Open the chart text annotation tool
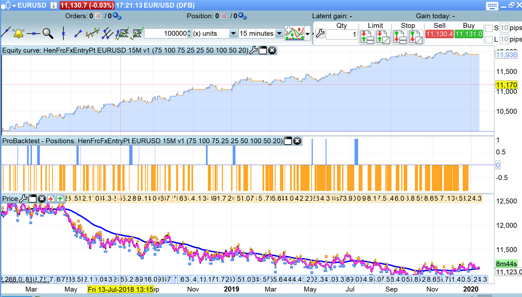522x297 pixels. [x=137, y=33]
